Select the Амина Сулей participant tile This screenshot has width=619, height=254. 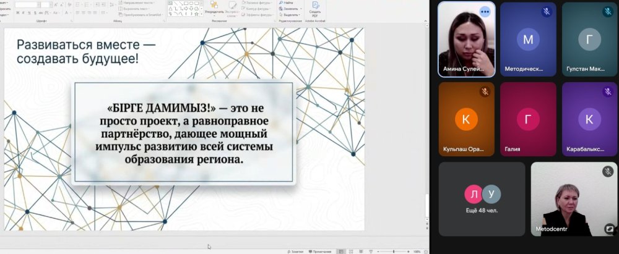466,40
